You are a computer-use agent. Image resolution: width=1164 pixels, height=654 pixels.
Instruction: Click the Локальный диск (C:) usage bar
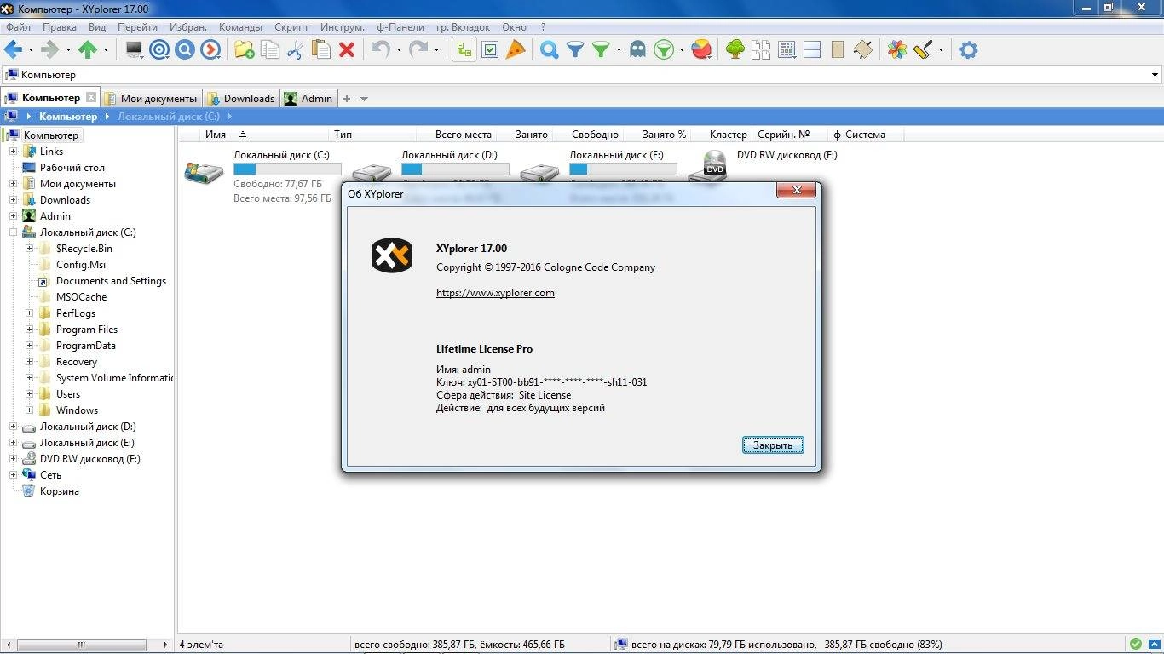click(x=287, y=169)
